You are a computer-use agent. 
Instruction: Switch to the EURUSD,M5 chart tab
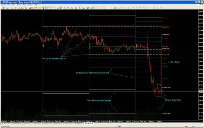tap(79, 124)
